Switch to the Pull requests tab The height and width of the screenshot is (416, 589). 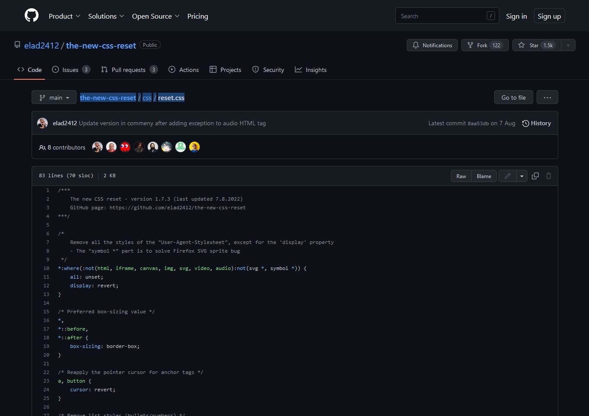click(129, 70)
